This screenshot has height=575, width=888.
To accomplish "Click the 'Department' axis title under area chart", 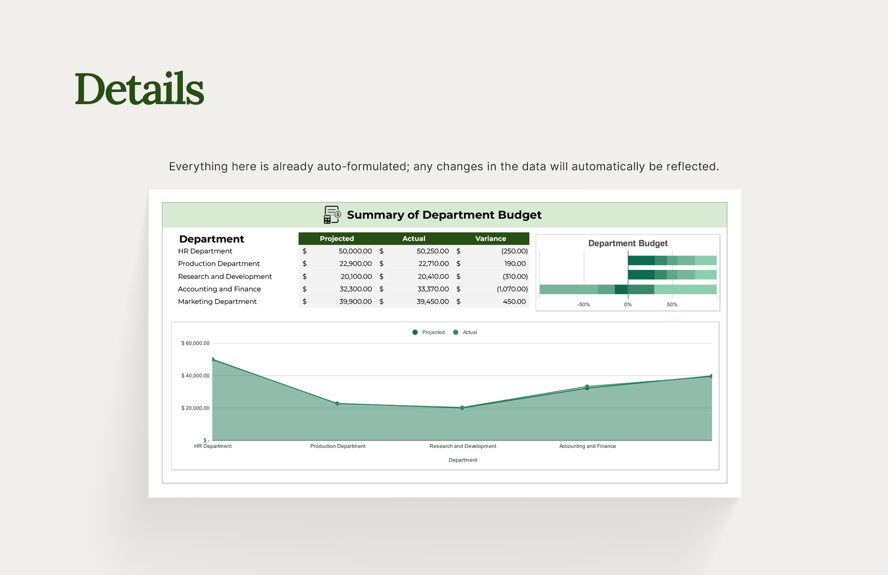I will point(463,460).
